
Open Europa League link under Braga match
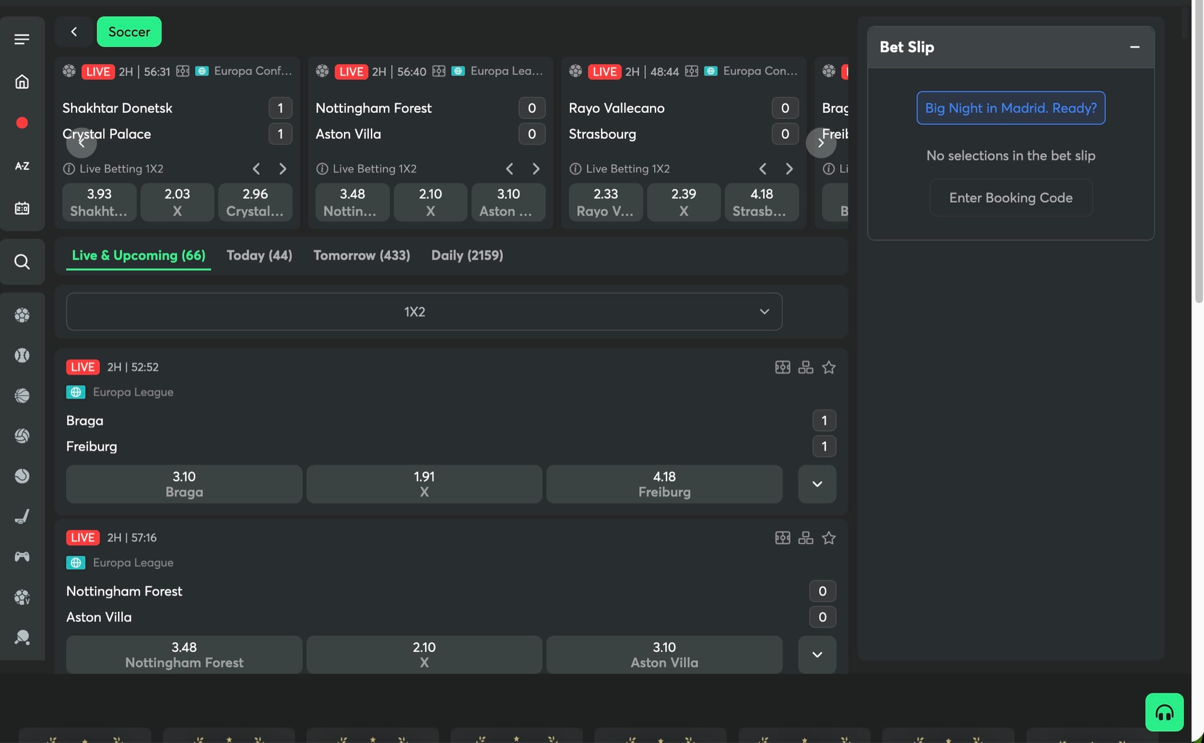[133, 392]
